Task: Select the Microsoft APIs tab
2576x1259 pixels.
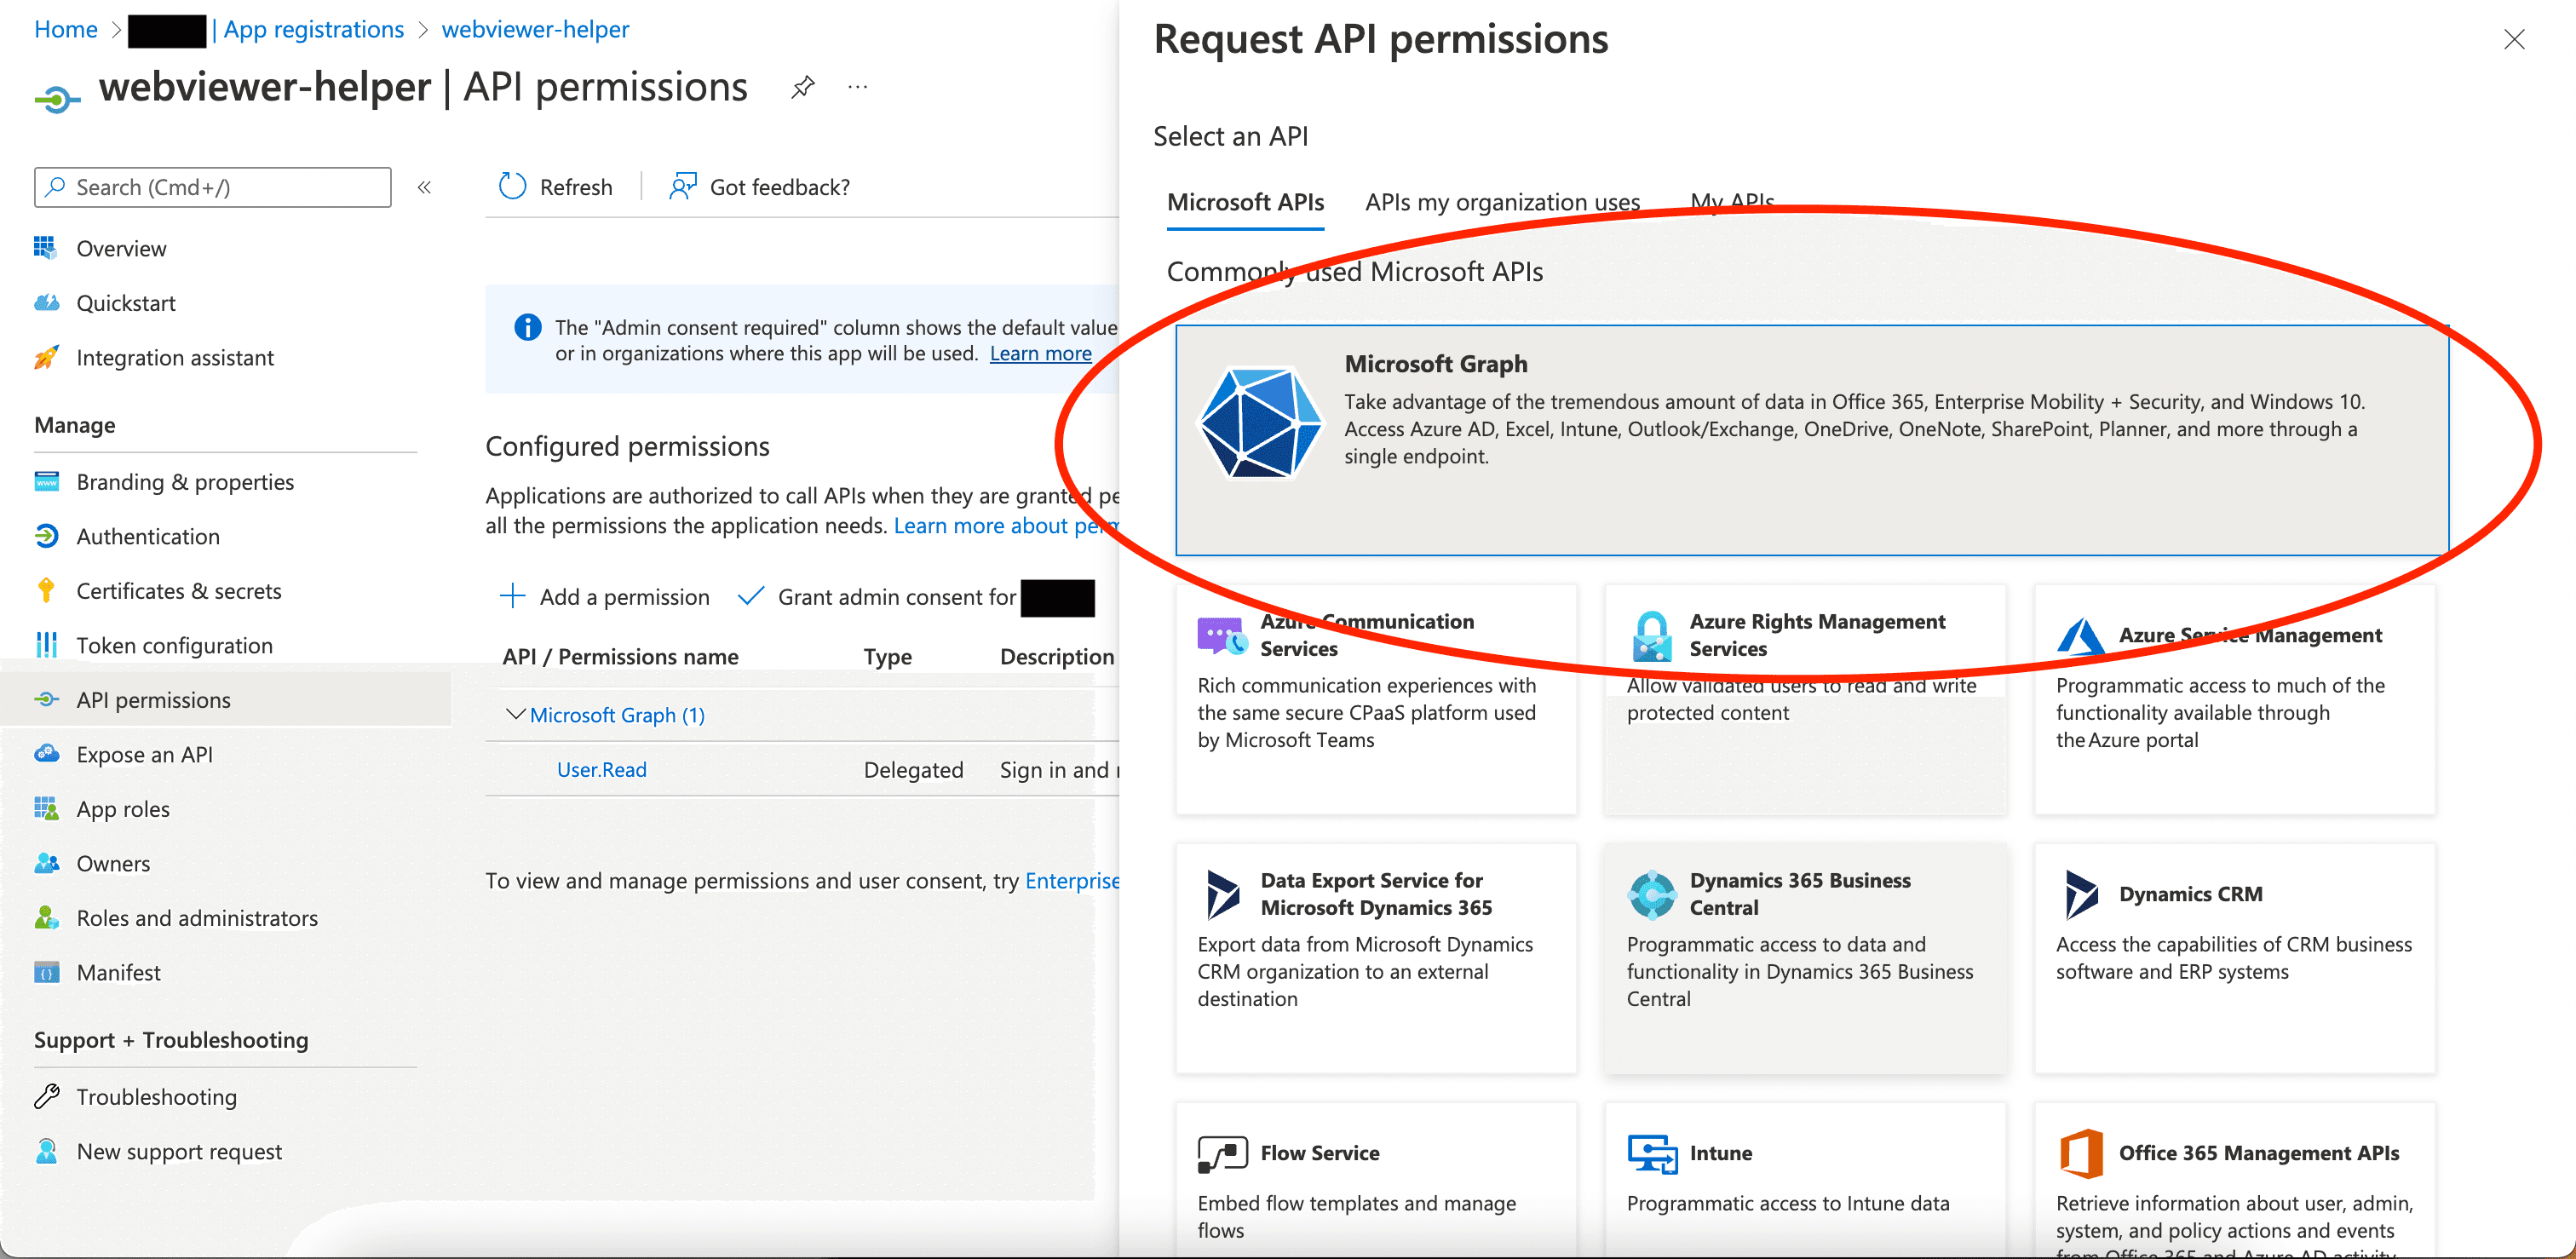Action: pos(1245,203)
